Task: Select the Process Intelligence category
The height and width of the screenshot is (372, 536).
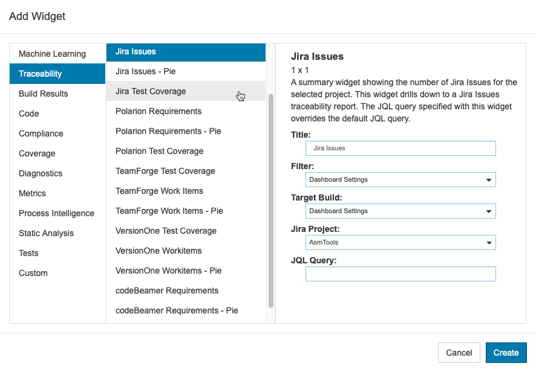Action: point(57,213)
